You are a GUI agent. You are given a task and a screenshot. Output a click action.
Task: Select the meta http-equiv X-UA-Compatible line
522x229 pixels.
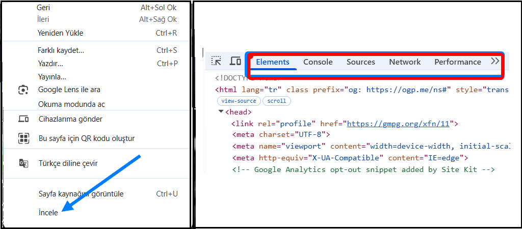(350, 158)
